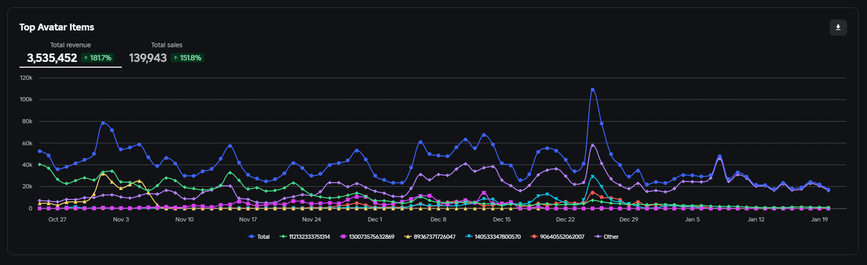Click the 151.8% sales change badge
867x265 pixels.
[187, 58]
